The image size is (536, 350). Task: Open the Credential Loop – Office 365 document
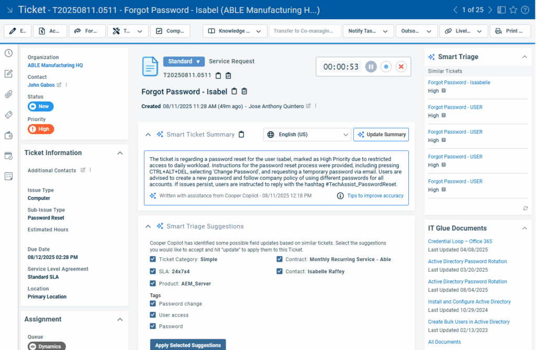pos(460,241)
